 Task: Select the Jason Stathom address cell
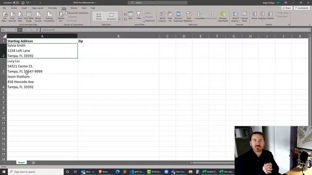(42, 82)
